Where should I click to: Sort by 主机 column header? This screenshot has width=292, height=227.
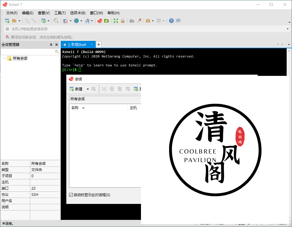[x=134, y=108]
